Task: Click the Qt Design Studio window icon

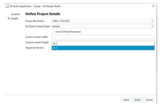Action: click(x=7, y=6)
